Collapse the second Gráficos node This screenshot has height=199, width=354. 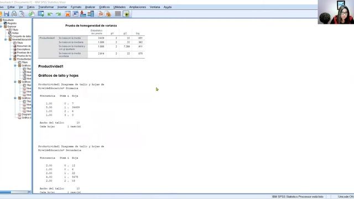click(15, 82)
